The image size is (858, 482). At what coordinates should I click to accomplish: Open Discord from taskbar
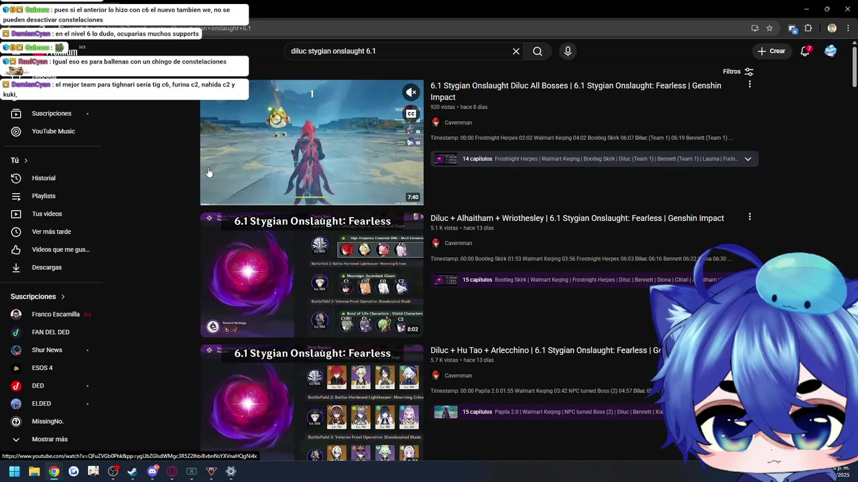point(152,471)
